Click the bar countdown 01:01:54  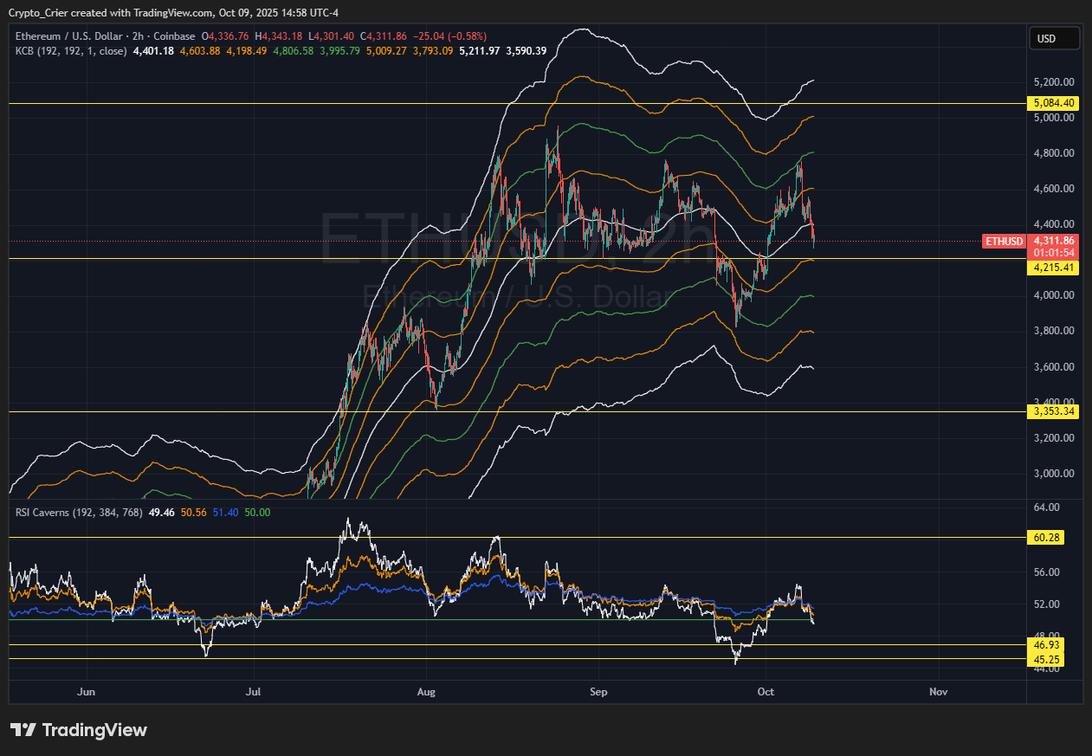1054,252
